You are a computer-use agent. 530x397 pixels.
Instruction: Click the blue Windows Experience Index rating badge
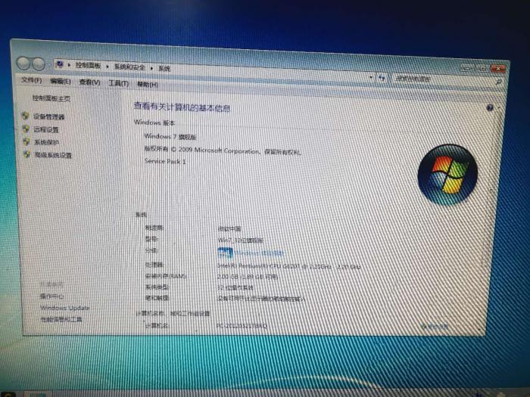pos(225,253)
